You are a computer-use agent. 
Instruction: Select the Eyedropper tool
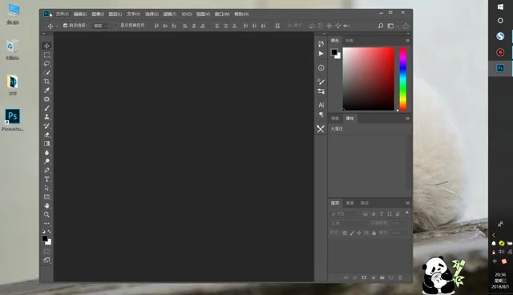46,91
